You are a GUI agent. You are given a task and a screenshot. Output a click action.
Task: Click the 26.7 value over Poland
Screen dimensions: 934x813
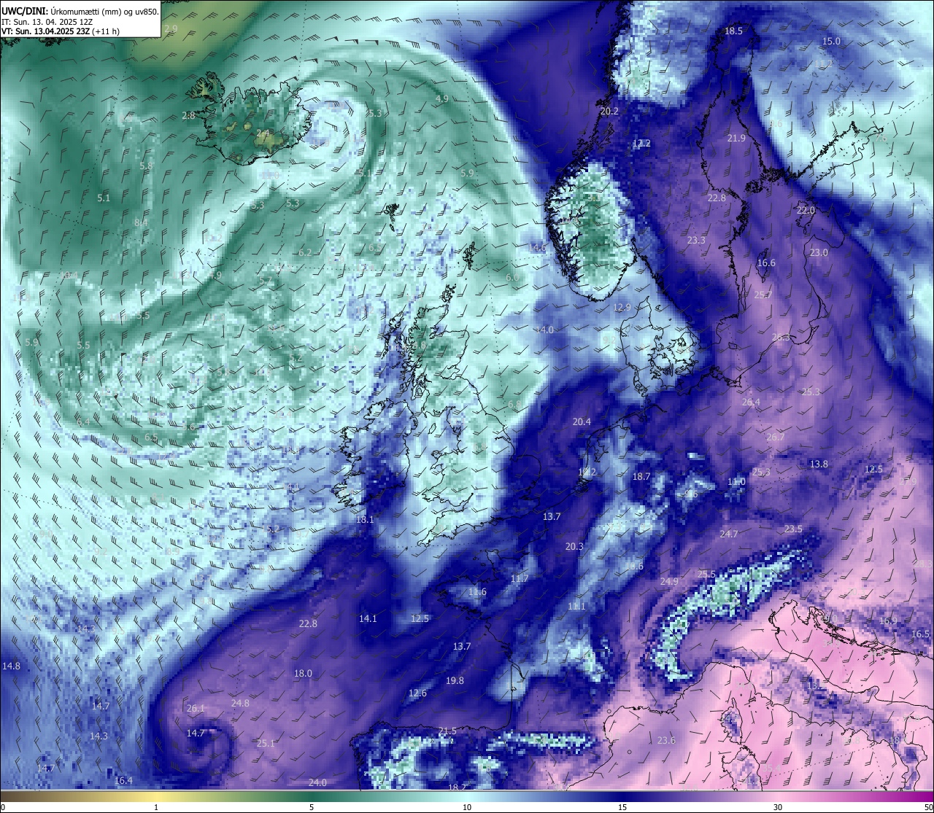(x=776, y=437)
